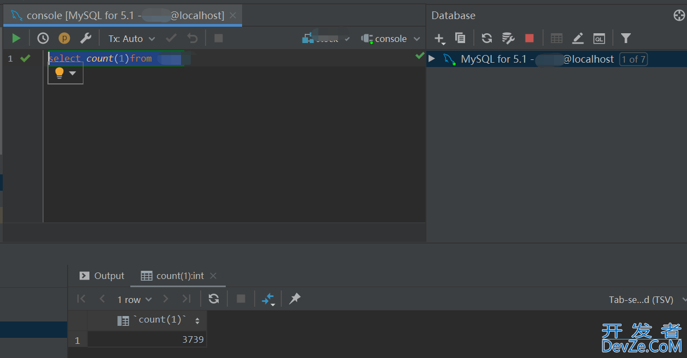The width and height of the screenshot is (687, 358).
Task: Click the green inspection checkmark in editor corner
Action: tap(420, 56)
